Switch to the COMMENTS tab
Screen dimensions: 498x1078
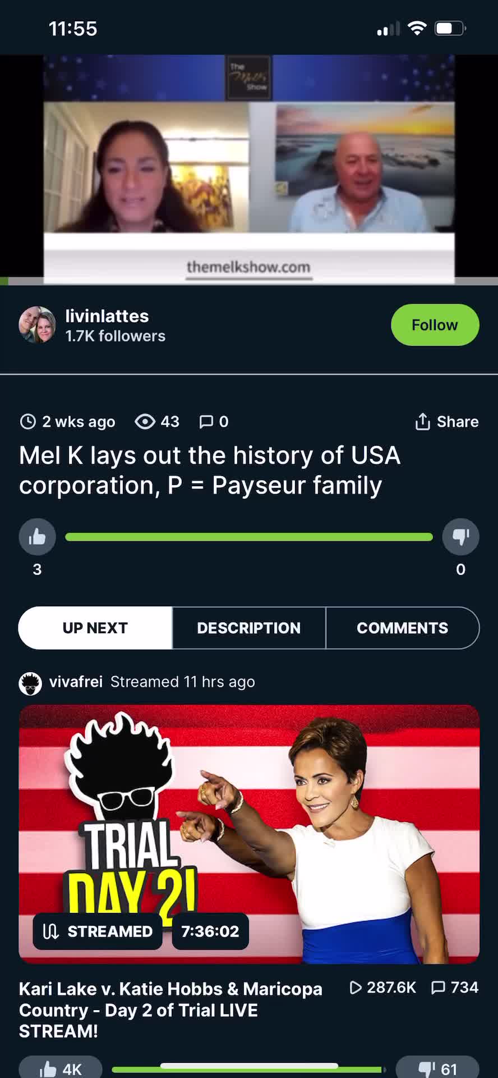[402, 628]
